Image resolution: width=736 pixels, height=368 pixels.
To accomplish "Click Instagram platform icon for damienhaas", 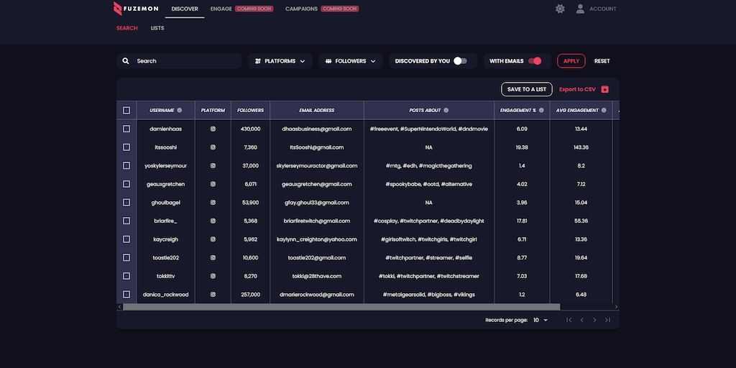I will (x=213, y=129).
